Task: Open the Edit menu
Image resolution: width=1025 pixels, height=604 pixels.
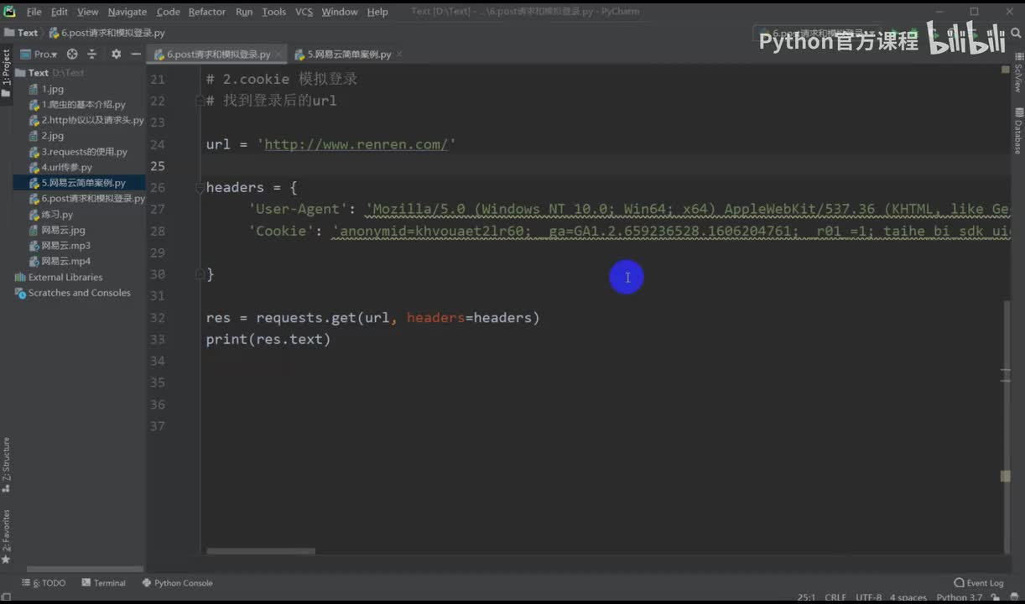Action: (x=60, y=12)
